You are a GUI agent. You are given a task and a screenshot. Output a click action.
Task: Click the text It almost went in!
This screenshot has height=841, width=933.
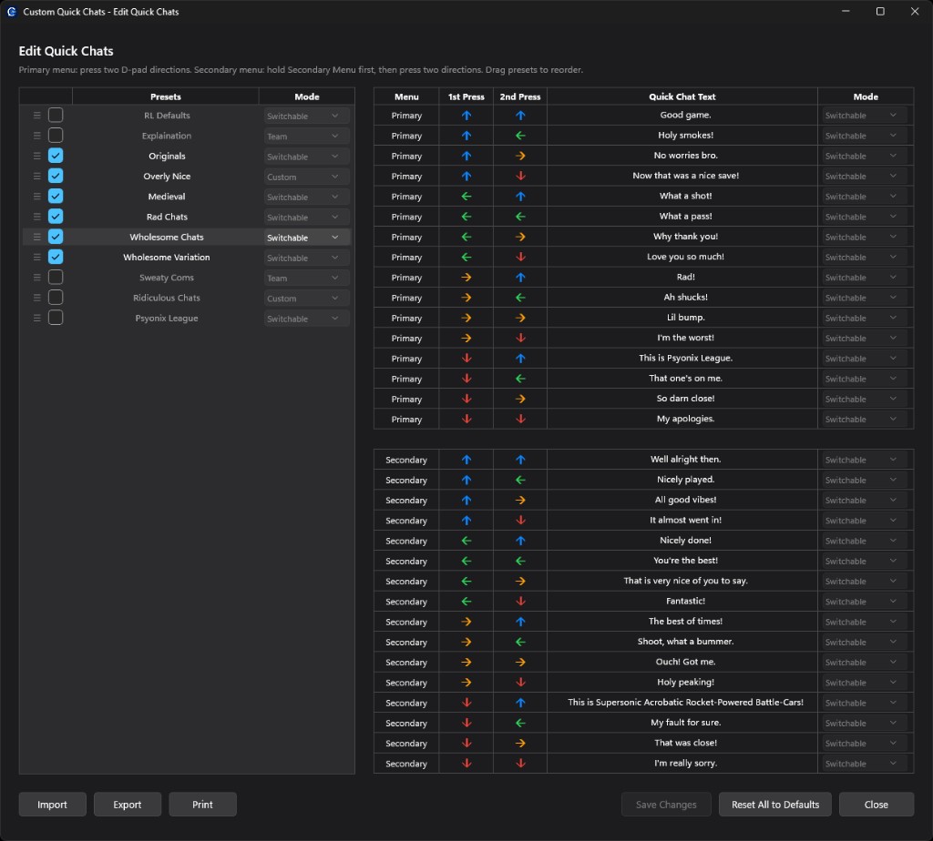click(685, 520)
